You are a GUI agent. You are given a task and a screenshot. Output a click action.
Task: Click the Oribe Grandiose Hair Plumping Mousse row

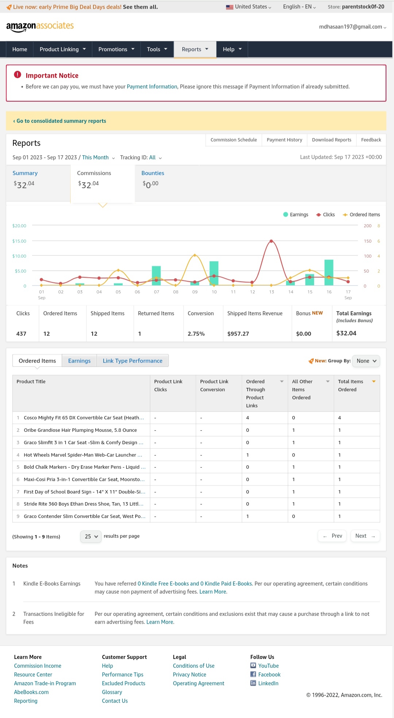(196, 430)
